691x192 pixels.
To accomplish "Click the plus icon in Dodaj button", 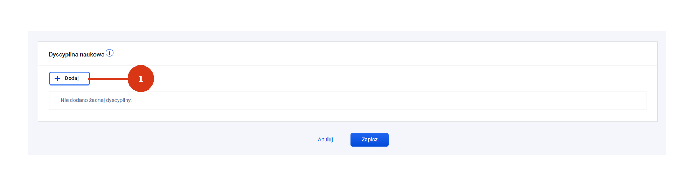I will (x=57, y=78).
